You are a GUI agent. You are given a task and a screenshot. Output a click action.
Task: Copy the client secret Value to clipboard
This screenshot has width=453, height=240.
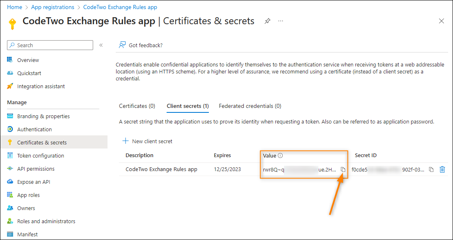coord(343,169)
